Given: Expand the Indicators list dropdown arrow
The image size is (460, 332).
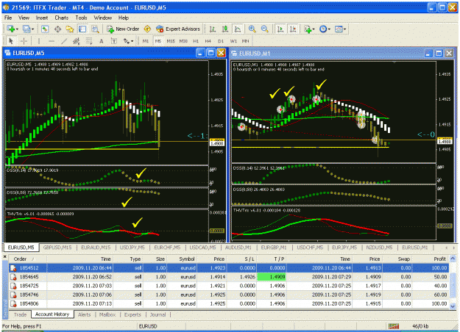Looking at the screenshot, I should coord(314,29).
